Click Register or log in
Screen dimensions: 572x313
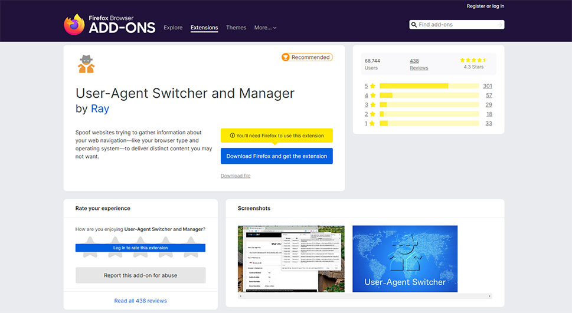pyautogui.click(x=486, y=6)
